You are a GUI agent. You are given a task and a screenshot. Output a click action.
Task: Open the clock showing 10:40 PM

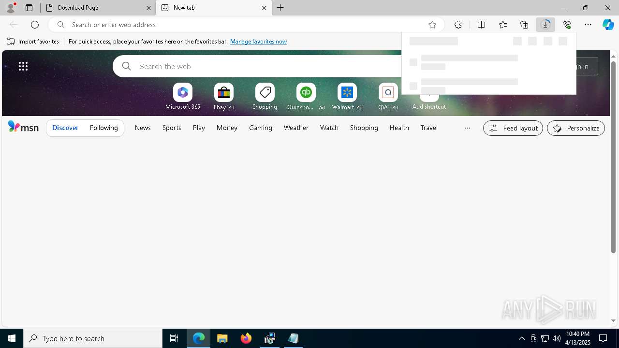point(578,338)
